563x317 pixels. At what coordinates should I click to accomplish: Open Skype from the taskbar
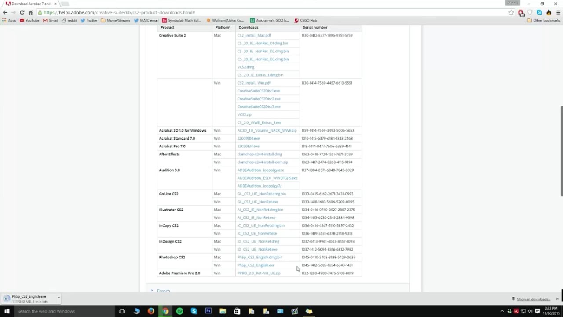coord(194,311)
